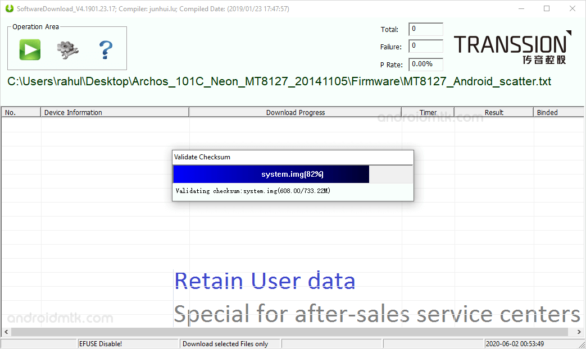Click the No. column header
The image size is (586, 349).
point(20,112)
